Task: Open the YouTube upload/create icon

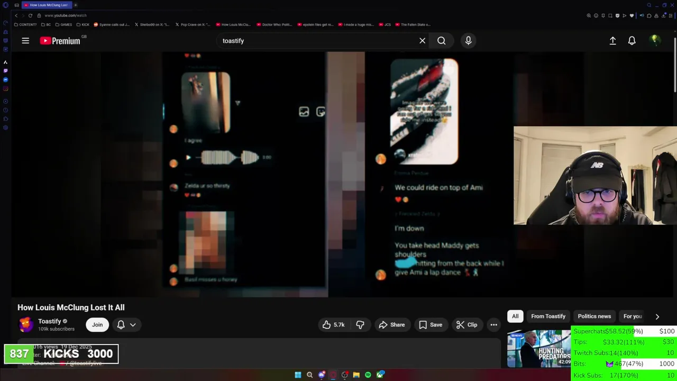Action: [612, 41]
